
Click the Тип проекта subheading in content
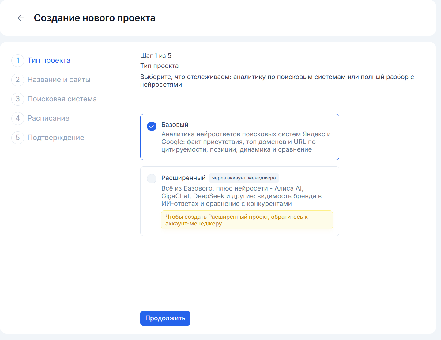pyautogui.click(x=160, y=66)
